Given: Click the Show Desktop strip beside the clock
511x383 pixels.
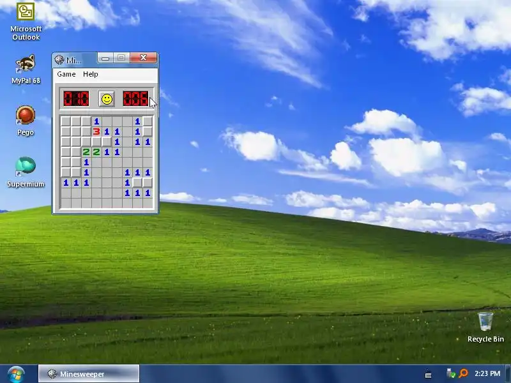Looking at the screenshot, I should (x=508, y=374).
